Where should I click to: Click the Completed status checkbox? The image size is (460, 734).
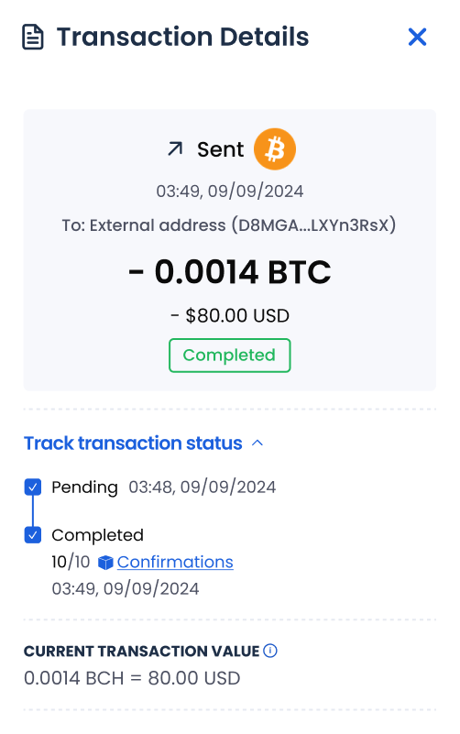pyautogui.click(x=33, y=534)
